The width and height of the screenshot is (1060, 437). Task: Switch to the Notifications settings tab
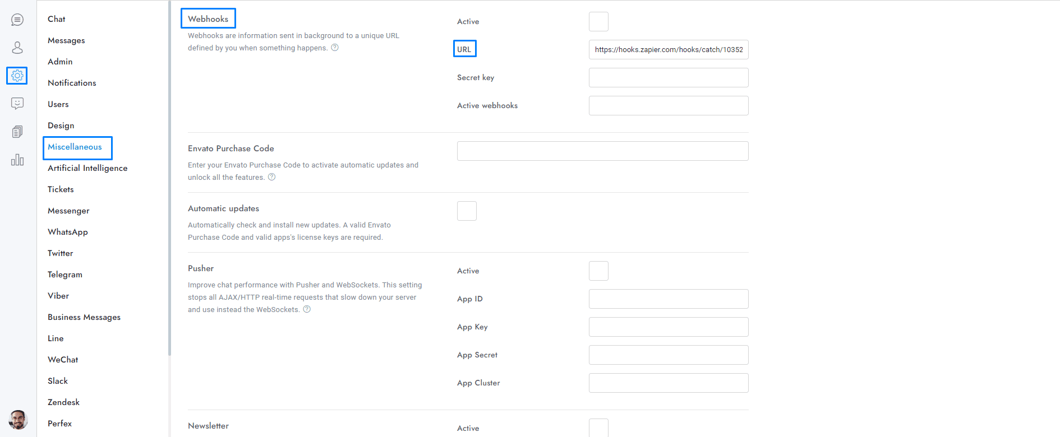[x=72, y=83]
